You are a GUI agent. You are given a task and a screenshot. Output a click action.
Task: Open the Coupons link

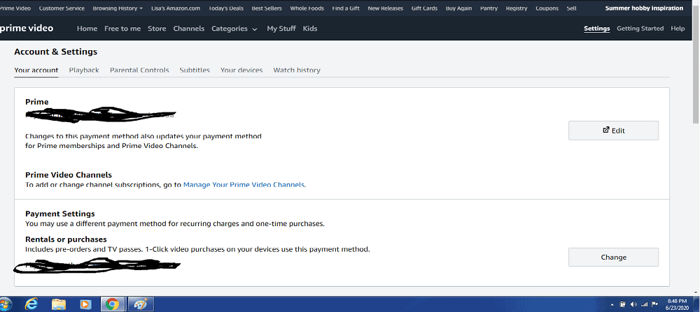tap(547, 8)
